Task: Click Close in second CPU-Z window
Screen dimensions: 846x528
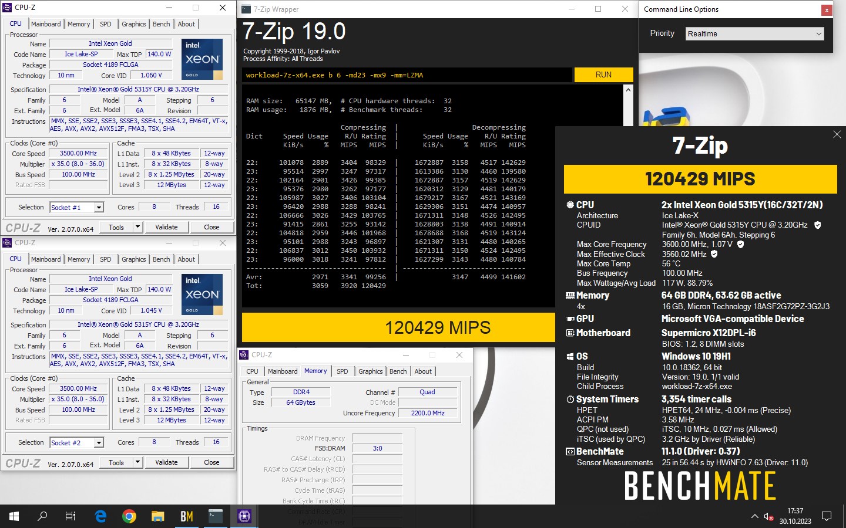Action: point(211,462)
